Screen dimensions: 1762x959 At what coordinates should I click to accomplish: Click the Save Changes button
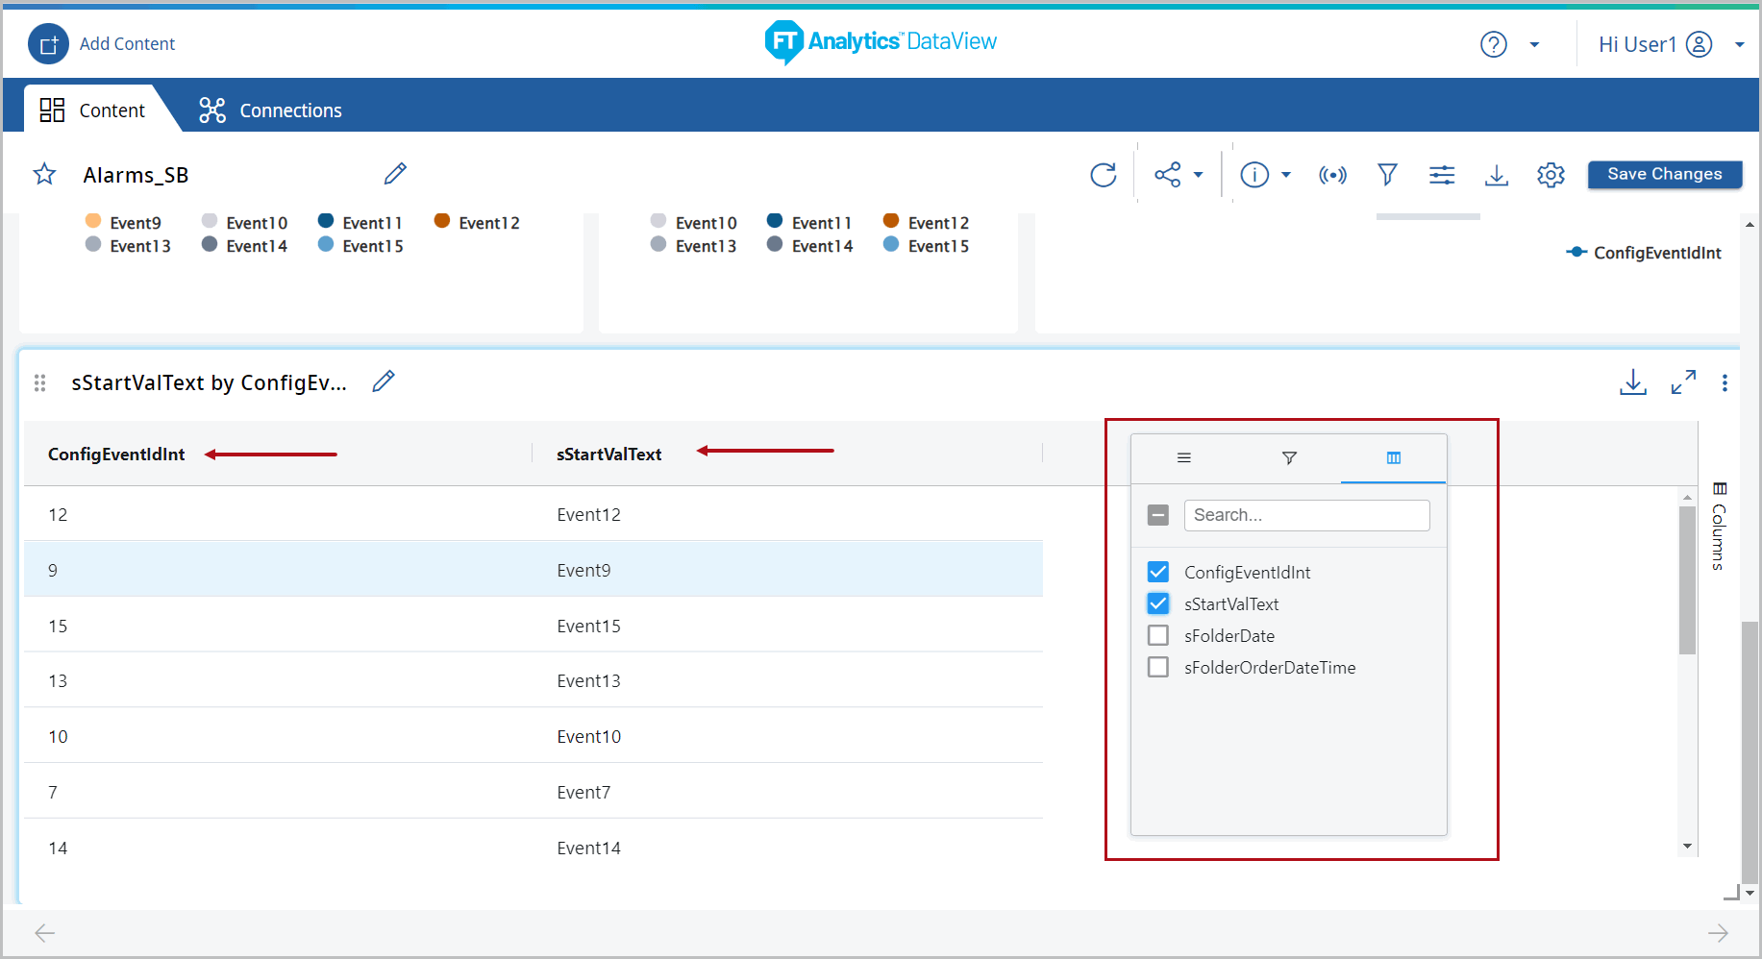[x=1664, y=174]
